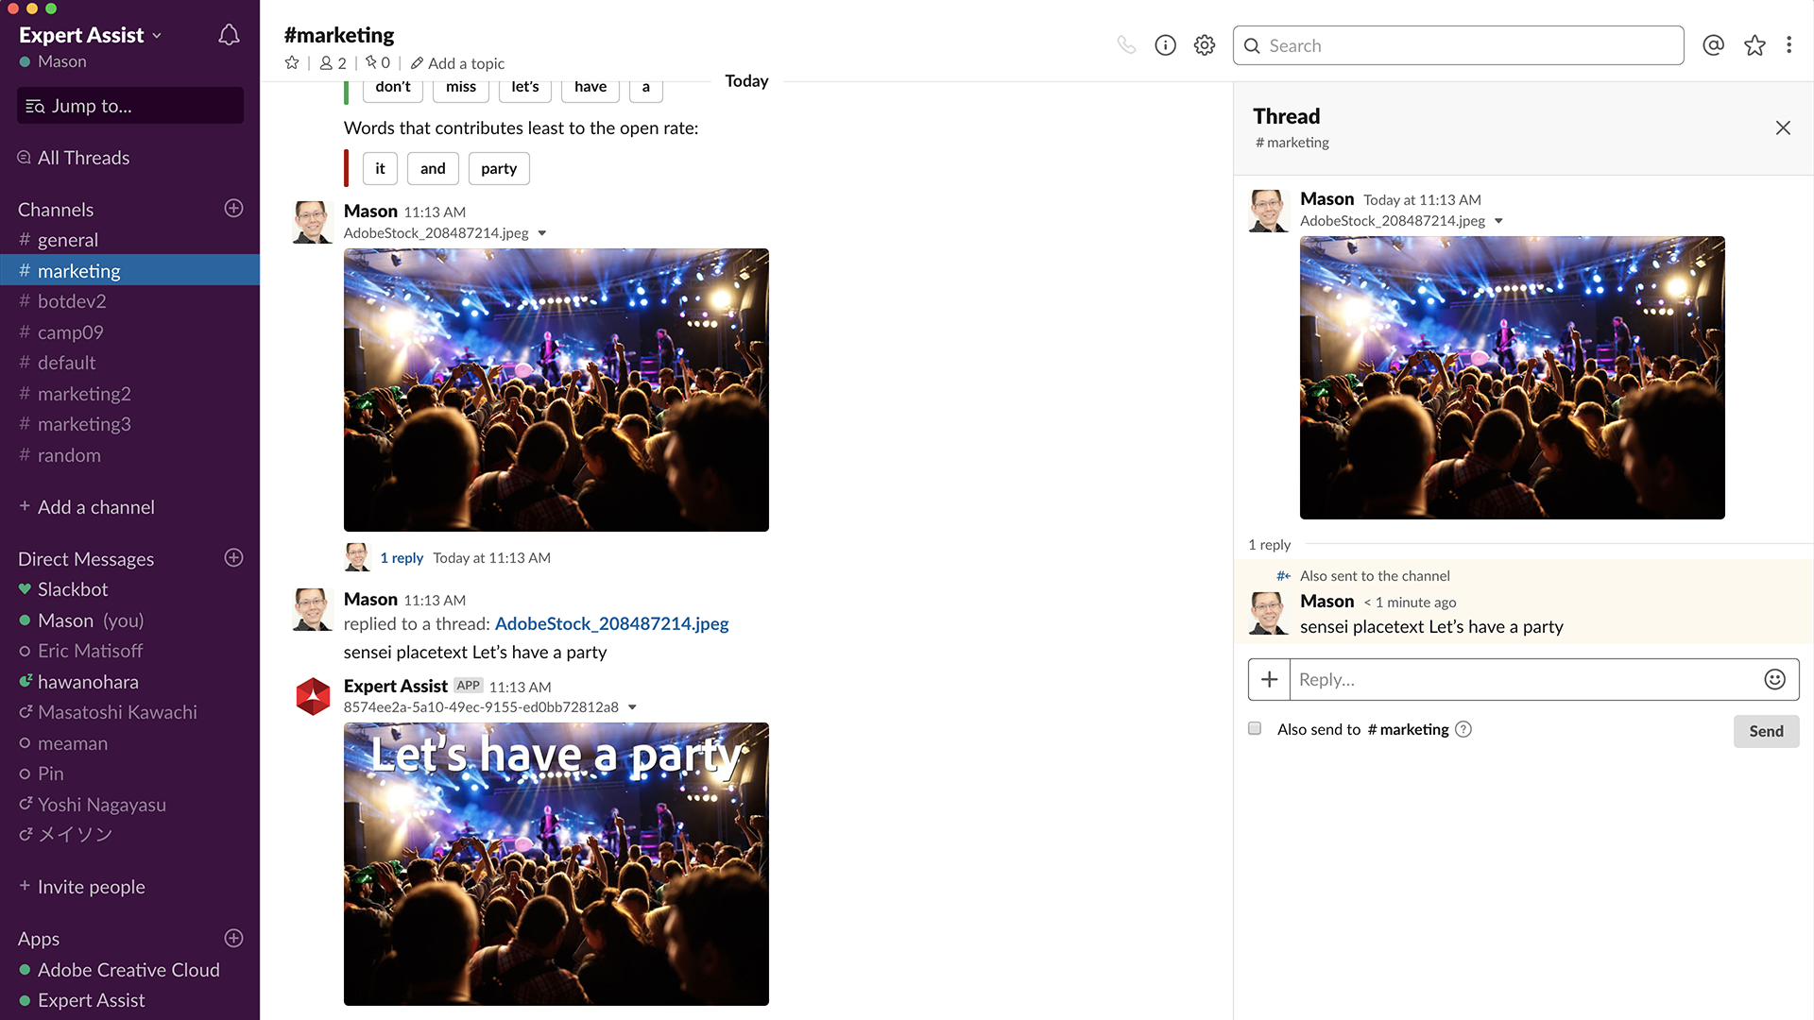Click the notification bell icon
This screenshot has width=1814, height=1020.
[231, 34]
